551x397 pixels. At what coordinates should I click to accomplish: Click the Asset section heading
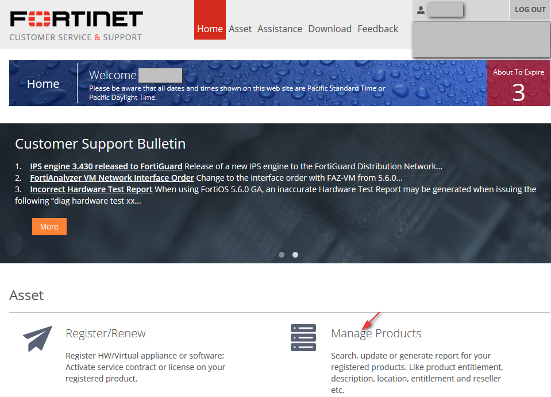coord(26,295)
